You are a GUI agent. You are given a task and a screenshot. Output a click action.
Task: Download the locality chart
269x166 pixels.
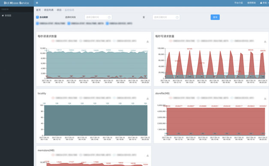tap(147, 99)
